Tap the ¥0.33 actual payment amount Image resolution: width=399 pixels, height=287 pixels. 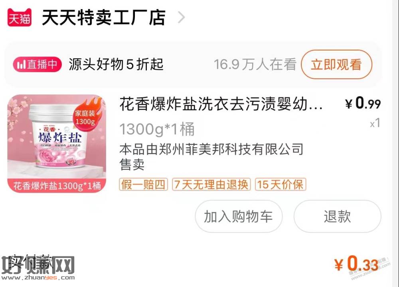pyautogui.click(x=356, y=264)
